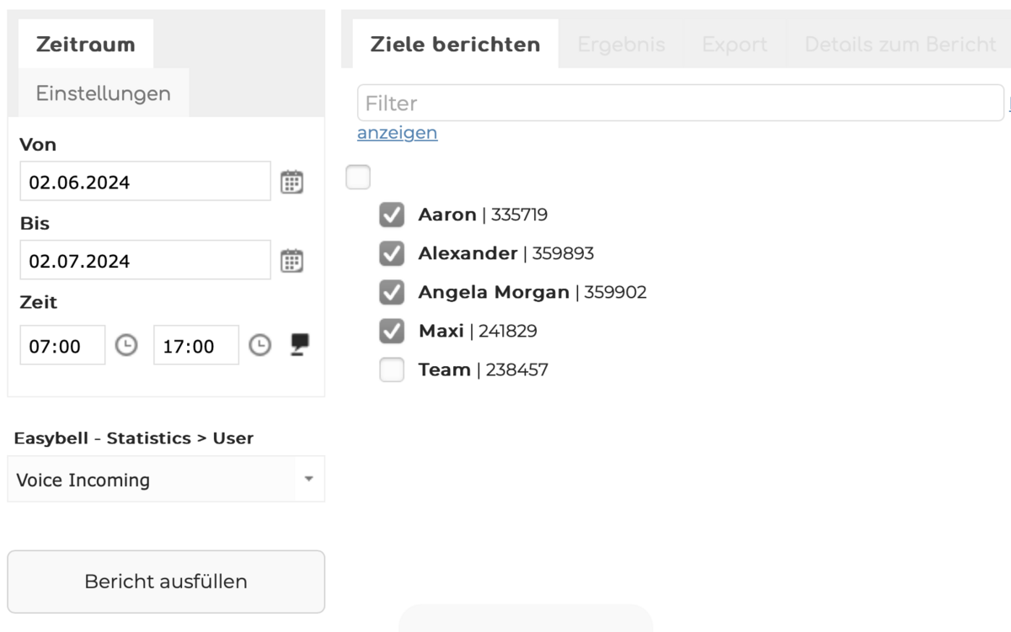Screen dimensions: 1011x632
Task: Uncheck the Aaron checkbox
Action: (392, 215)
